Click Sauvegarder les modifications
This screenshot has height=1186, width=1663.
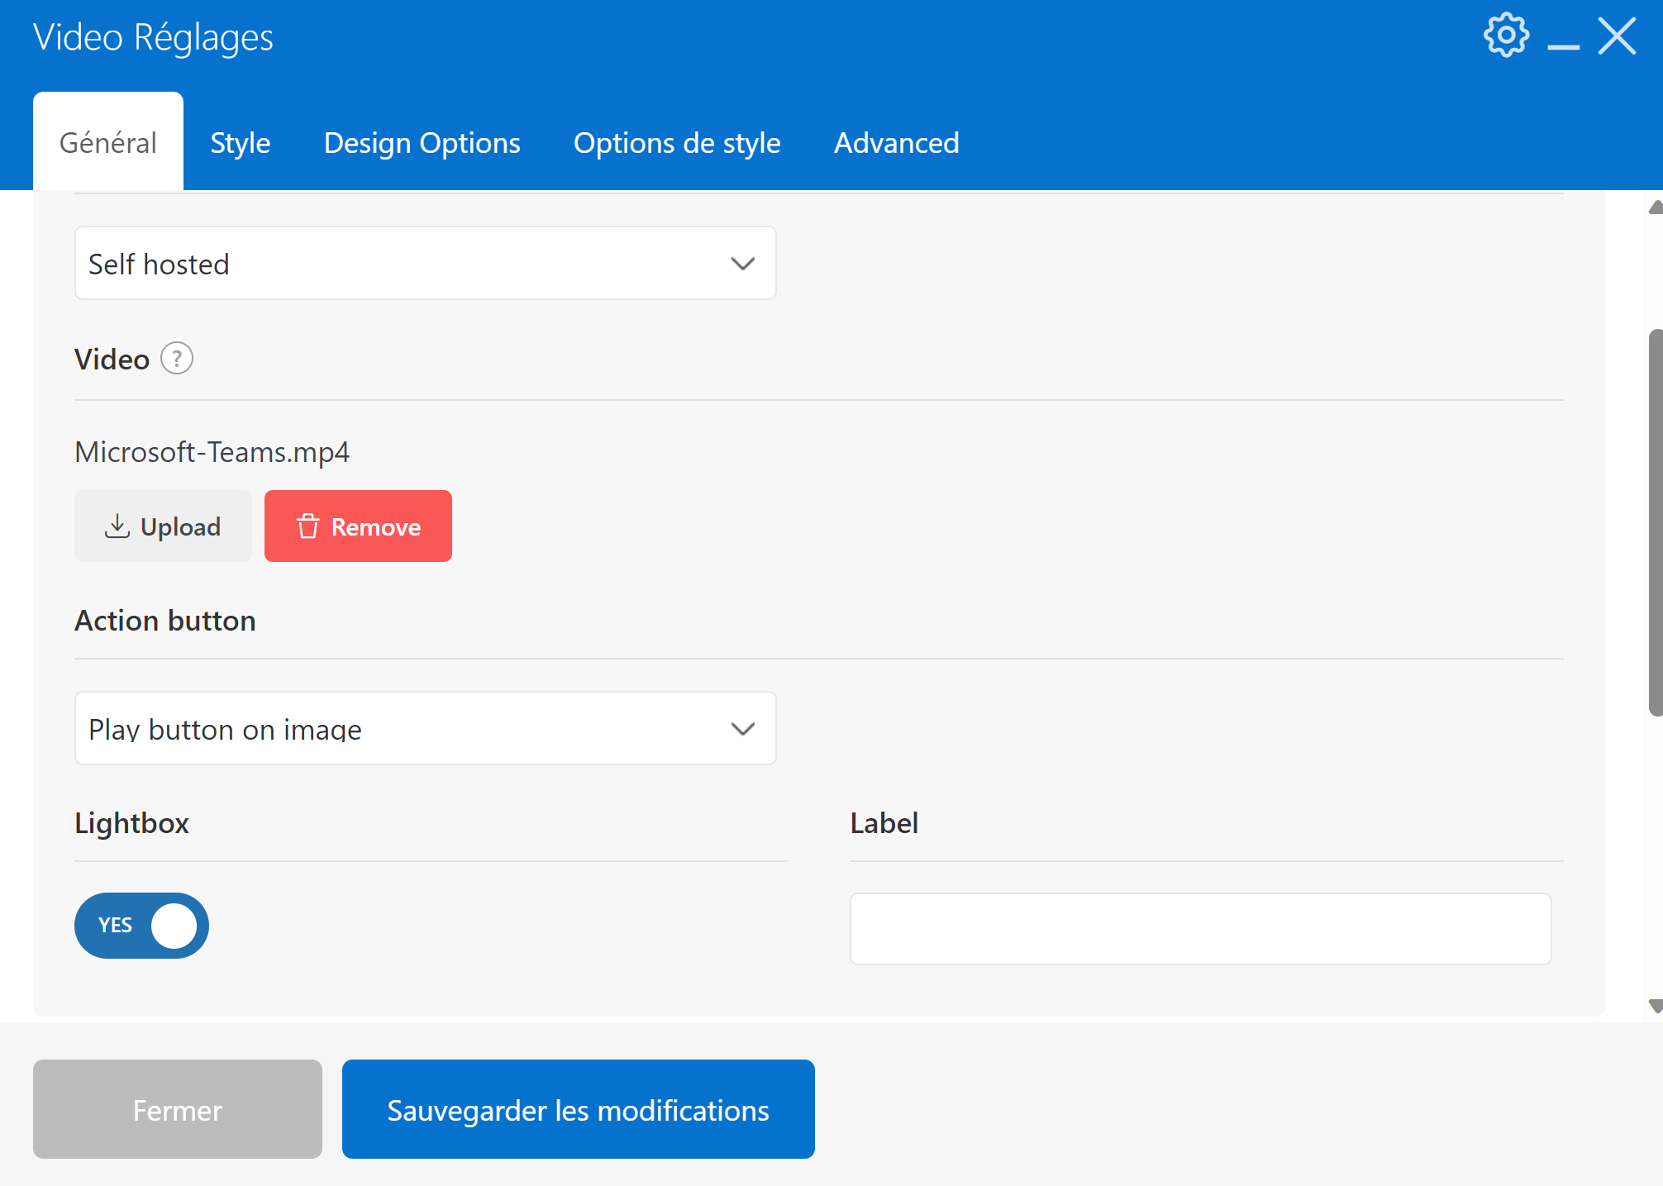(x=579, y=1109)
